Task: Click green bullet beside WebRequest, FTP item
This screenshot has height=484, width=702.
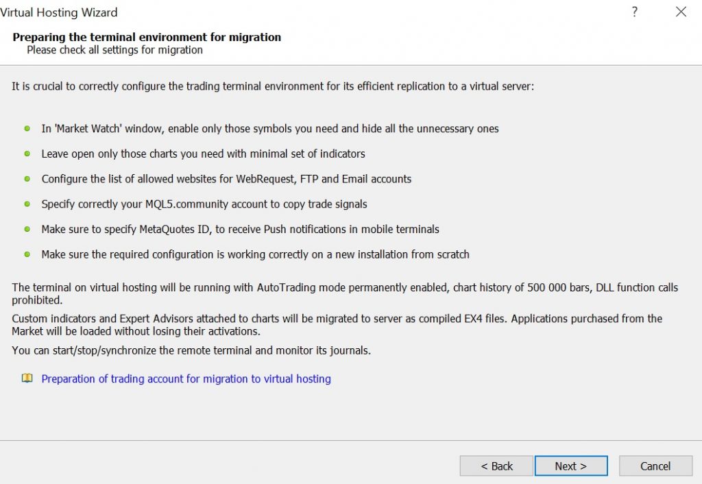Action: pos(27,179)
